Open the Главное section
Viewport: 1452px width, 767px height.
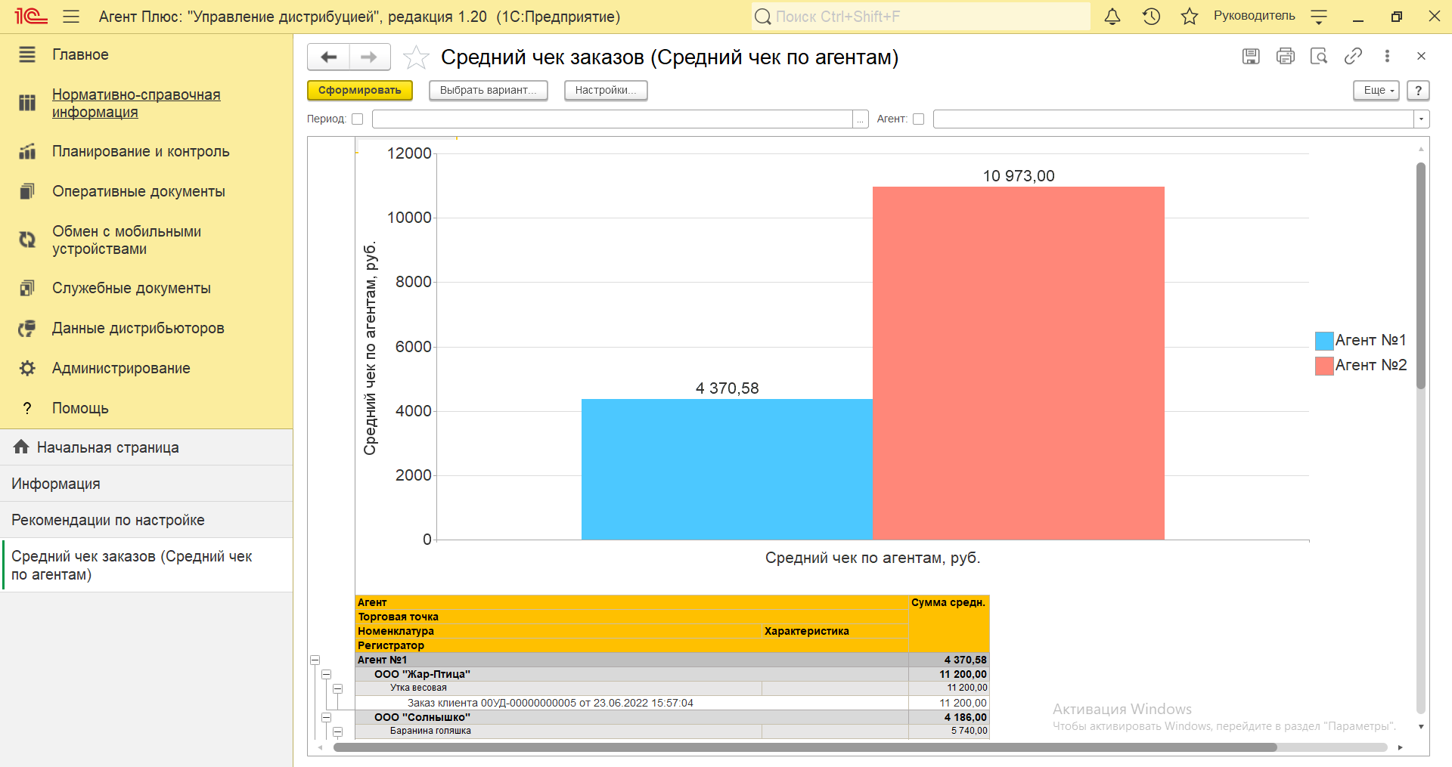[80, 54]
